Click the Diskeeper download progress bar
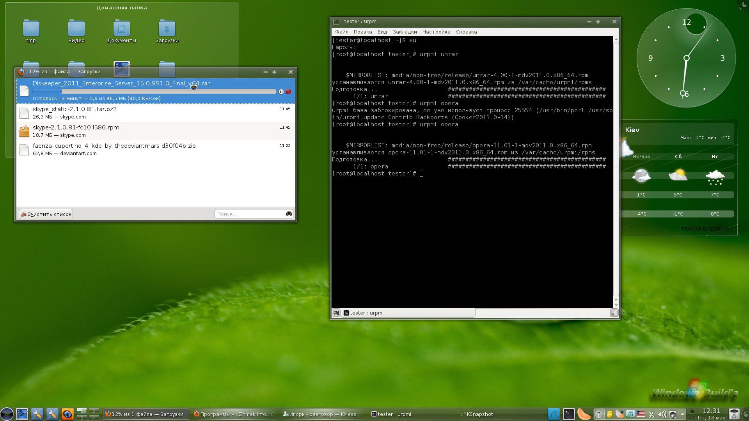Screen dimensions: 749x421 [x=154, y=92]
